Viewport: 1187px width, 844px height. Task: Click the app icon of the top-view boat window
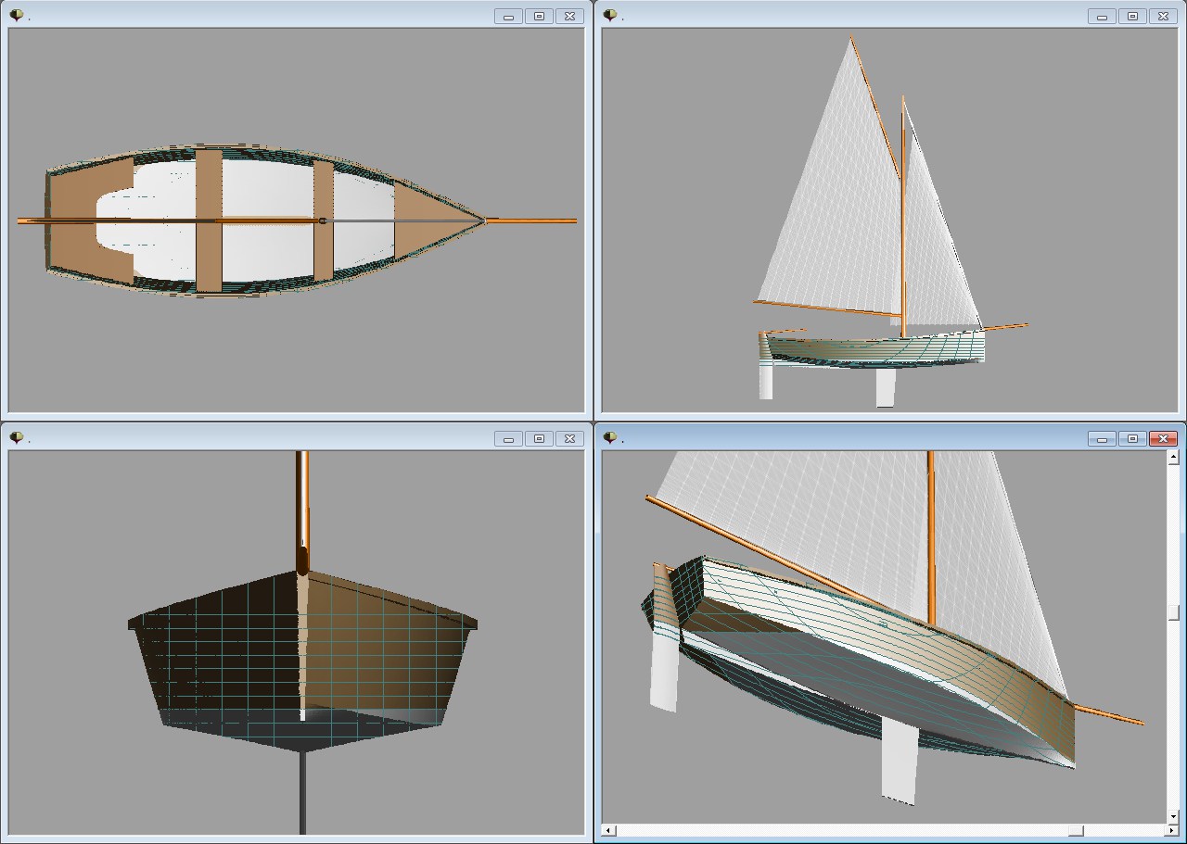pyautogui.click(x=16, y=15)
